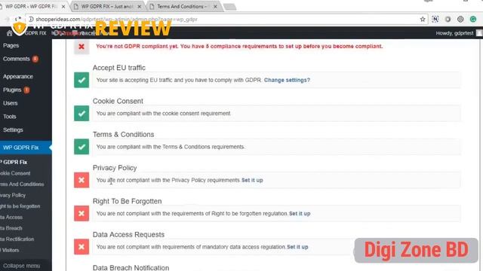
Task: Open Tools menu in sidebar
Action: [10, 117]
